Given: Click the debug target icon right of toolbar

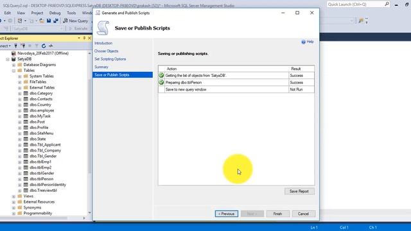Looking at the screenshot, I should tap(361, 21).
